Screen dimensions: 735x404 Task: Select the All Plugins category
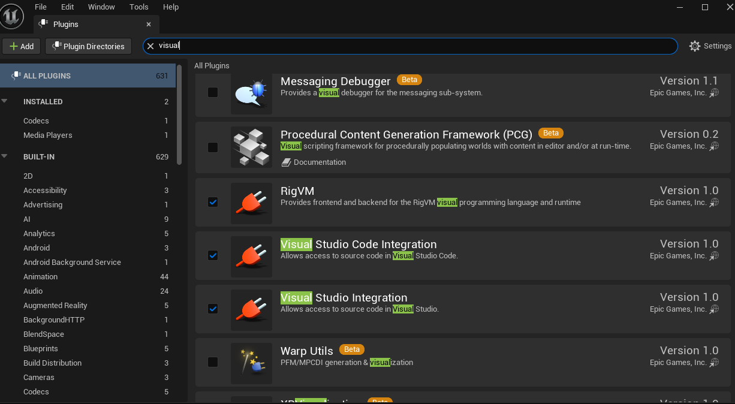[x=88, y=76]
